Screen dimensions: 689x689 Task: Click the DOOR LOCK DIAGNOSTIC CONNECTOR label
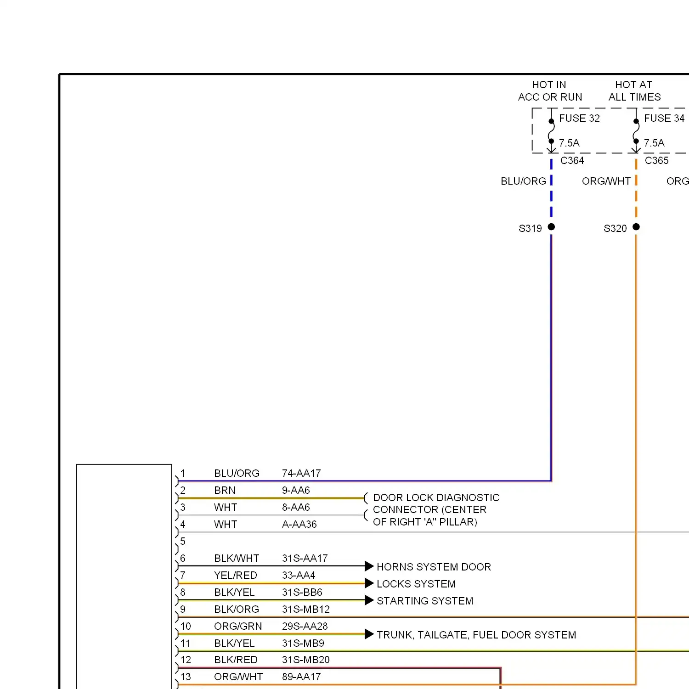point(436,510)
